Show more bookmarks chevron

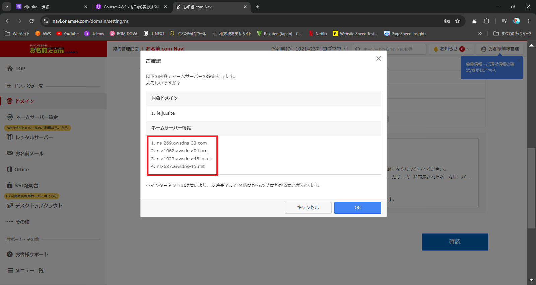(480, 33)
